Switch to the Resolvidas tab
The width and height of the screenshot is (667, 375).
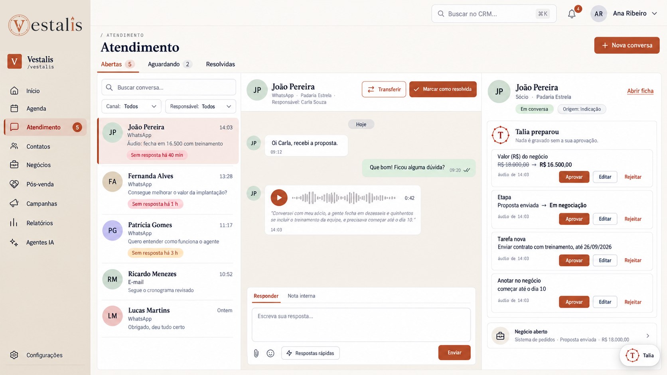click(x=220, y=64)
